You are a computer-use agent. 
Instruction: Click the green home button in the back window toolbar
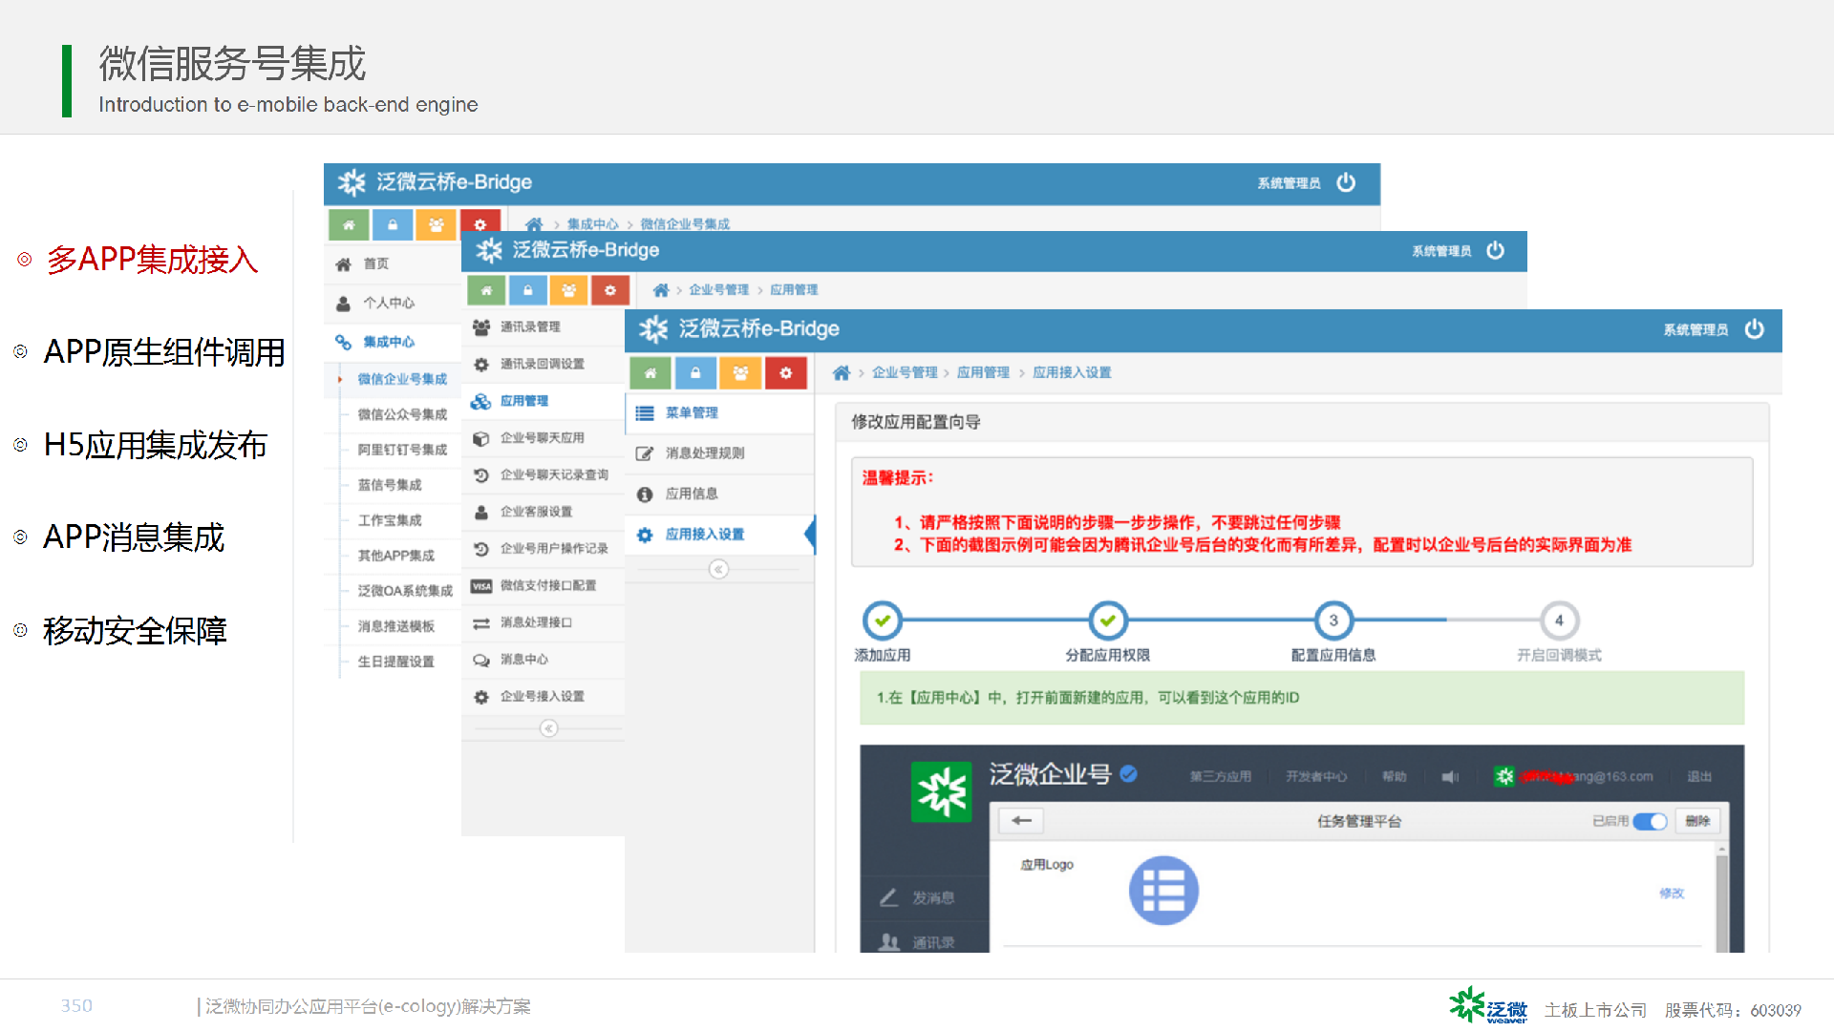(x=349, y=225)
